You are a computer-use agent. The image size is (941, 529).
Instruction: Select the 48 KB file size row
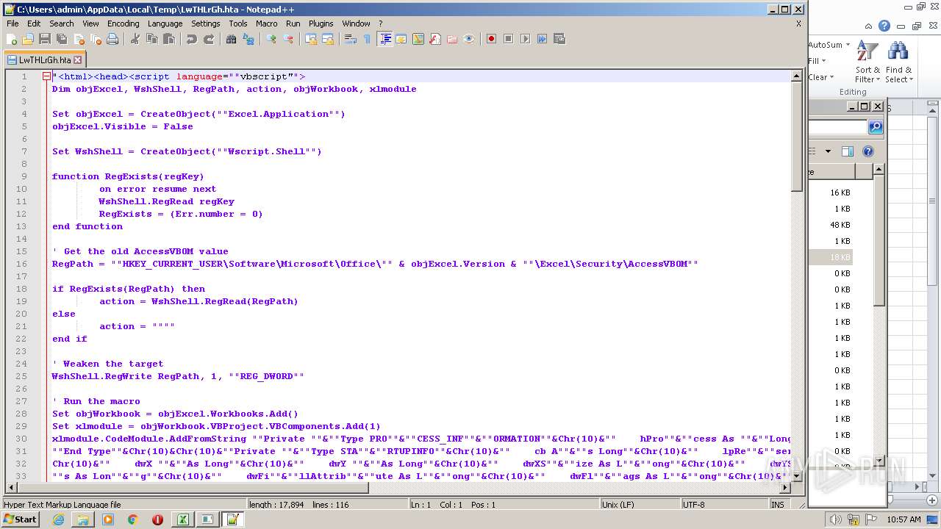(840, 225)
